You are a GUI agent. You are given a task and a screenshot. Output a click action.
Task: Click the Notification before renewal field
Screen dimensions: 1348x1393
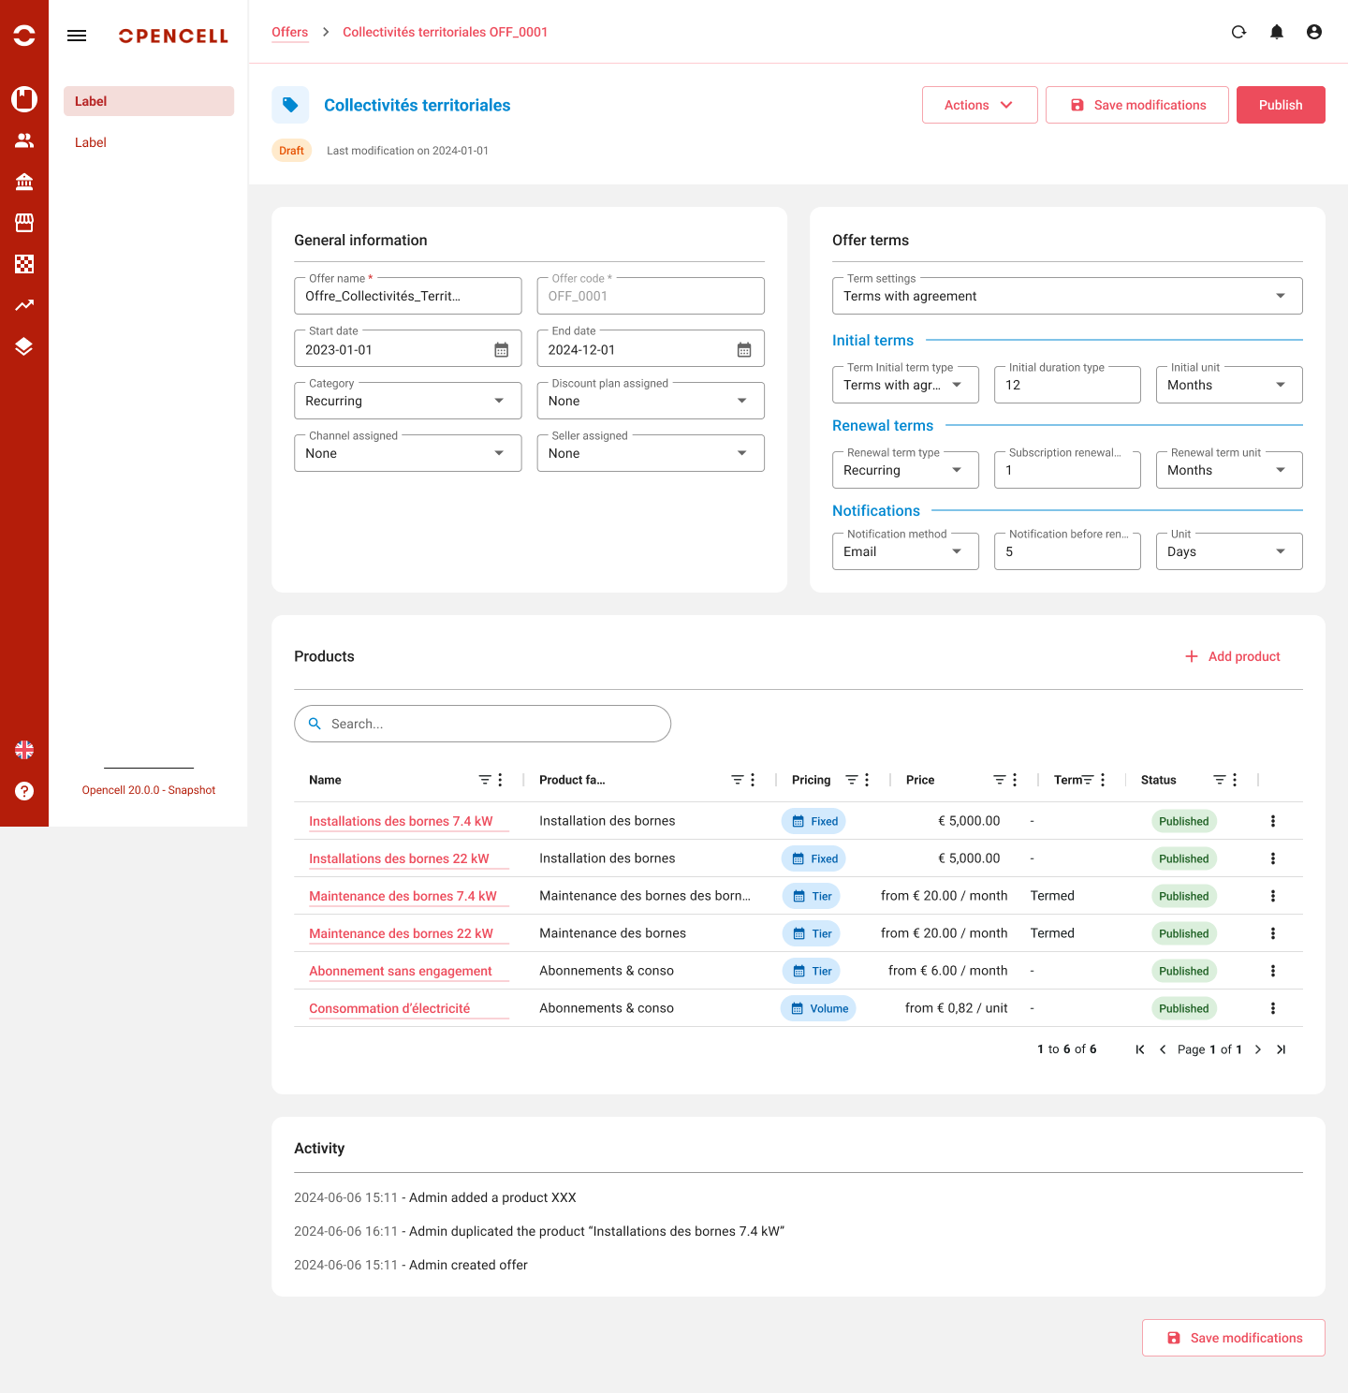pyautogui.click(x=1067, y=551)
